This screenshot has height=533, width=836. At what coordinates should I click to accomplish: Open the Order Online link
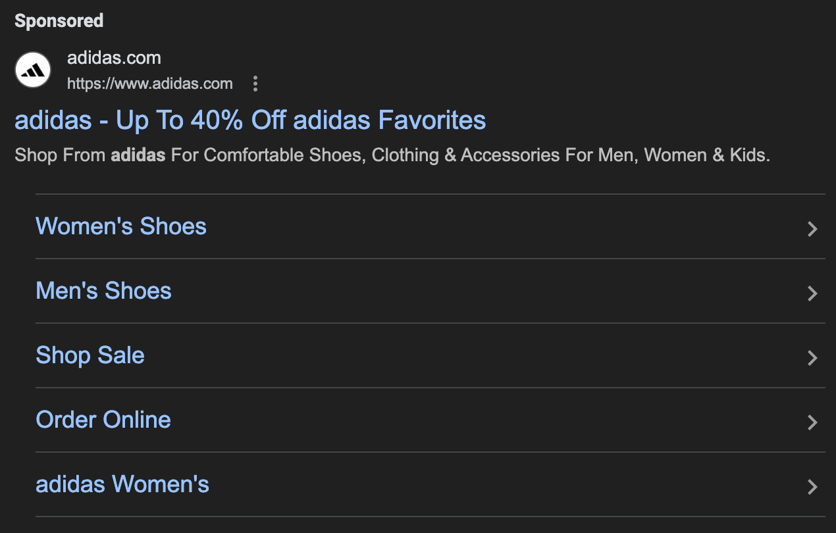pyautogui.click(x=103, y=420)
